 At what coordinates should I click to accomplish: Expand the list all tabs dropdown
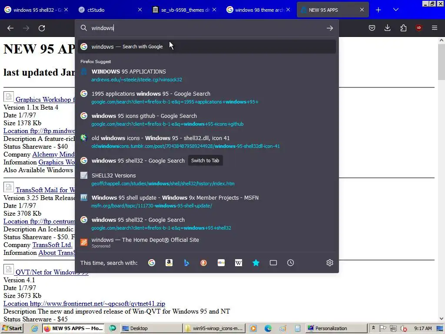396,10
